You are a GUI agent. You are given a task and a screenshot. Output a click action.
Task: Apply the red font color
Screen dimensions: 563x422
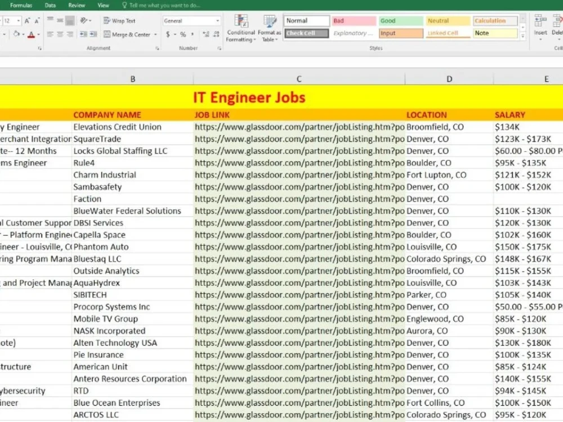click(x=31, y=34)
